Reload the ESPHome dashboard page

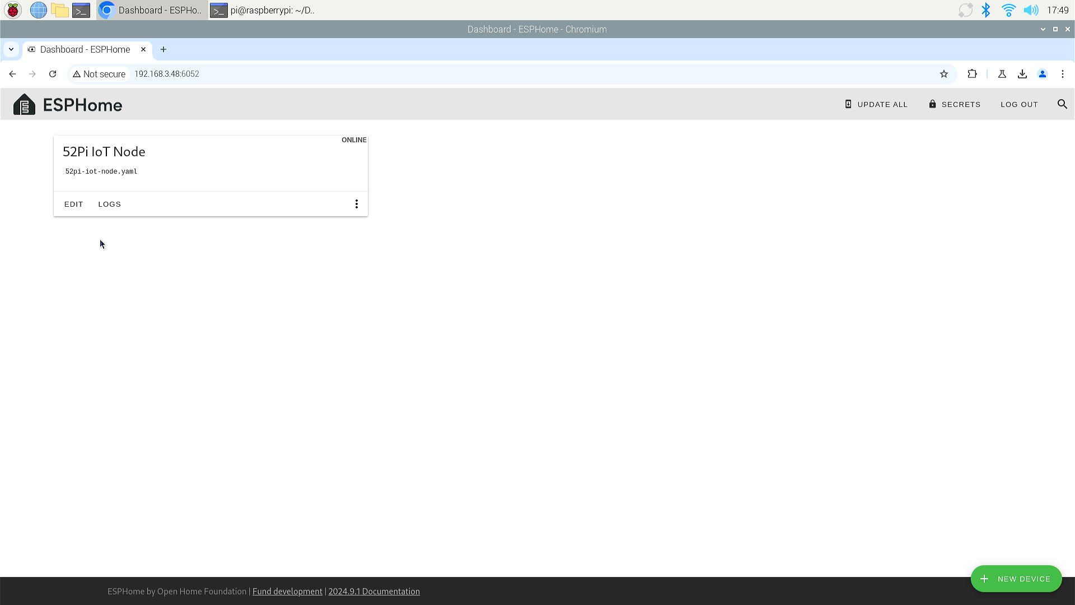[x=53, y=74]
